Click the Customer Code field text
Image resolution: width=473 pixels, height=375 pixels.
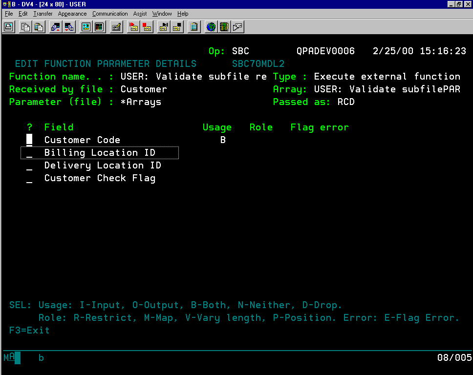(x=82, y=140)
